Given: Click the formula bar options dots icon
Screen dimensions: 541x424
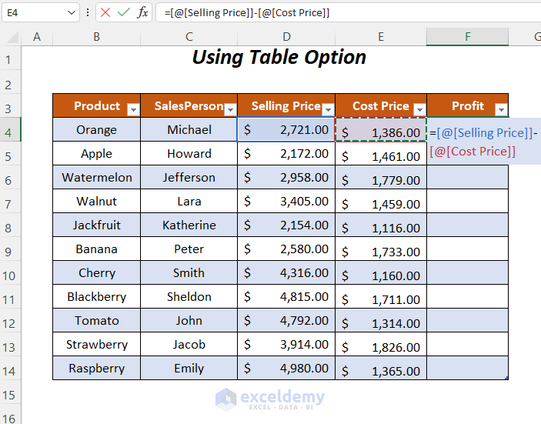Looking at the screenshot, I should click(89, 12).
